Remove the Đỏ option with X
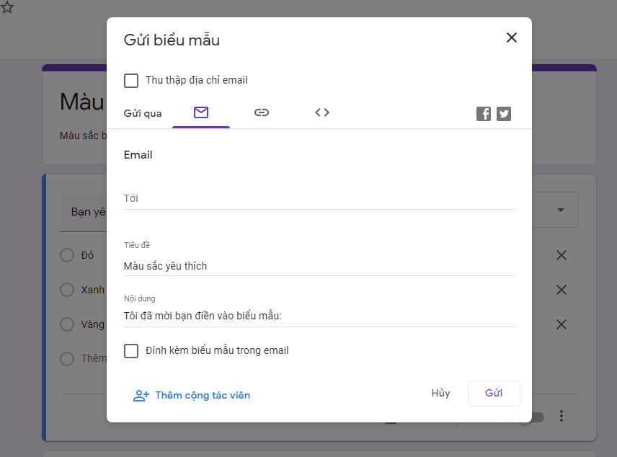Image resolution: width=617 pixels, height=457 pixels. (x=561, y=255)
